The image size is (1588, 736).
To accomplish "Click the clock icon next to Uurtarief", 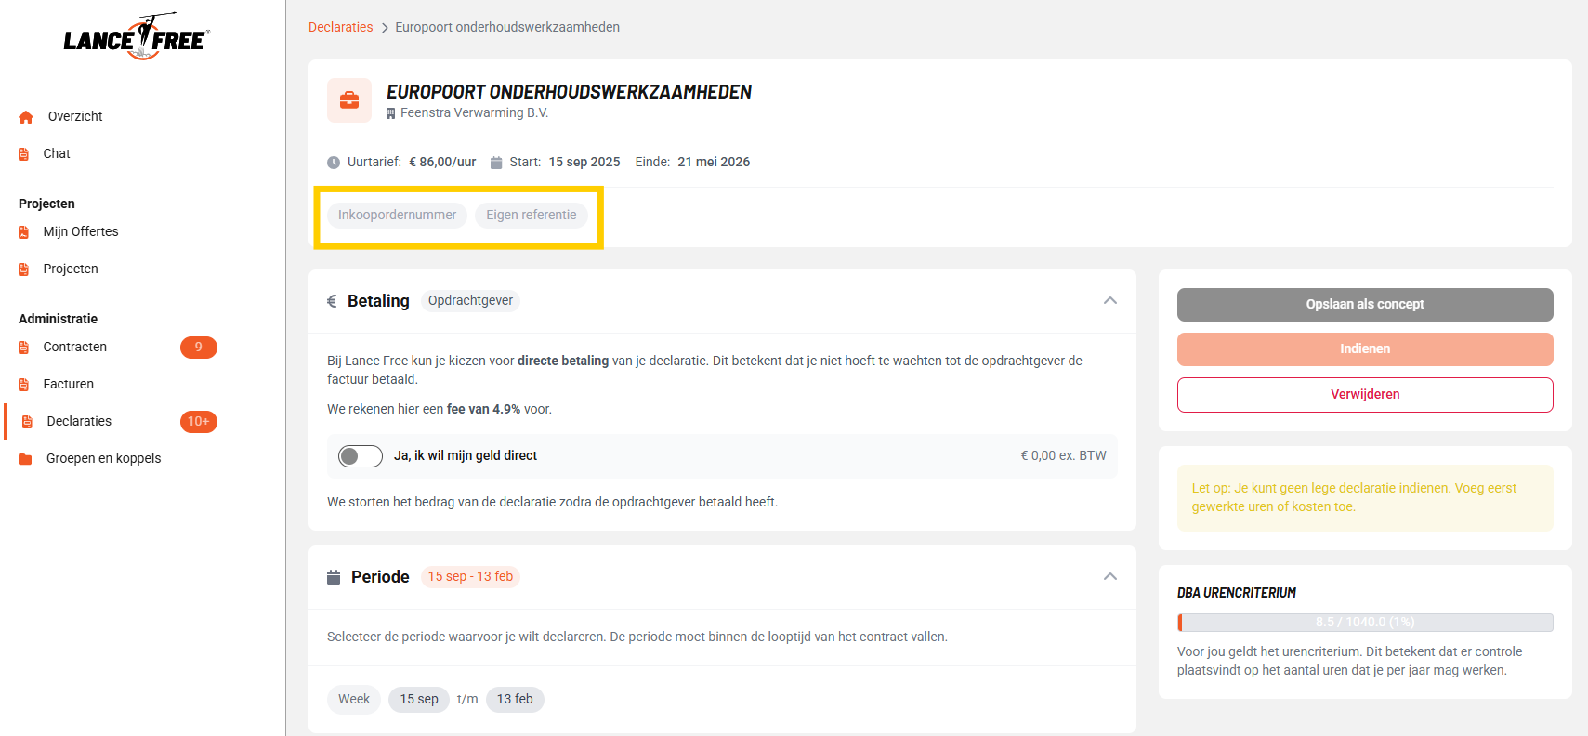I will pyautogui.click(x=334, y=163).
